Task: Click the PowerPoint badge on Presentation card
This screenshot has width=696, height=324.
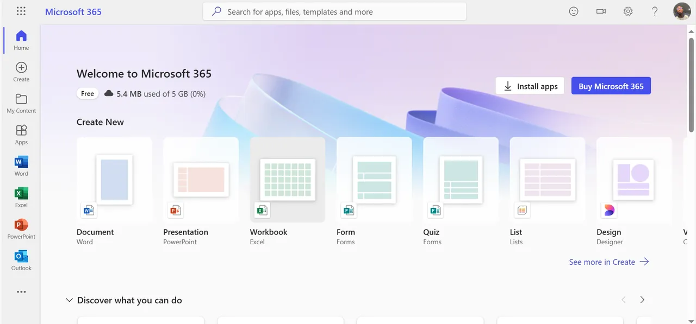Action: coord(175,210)
